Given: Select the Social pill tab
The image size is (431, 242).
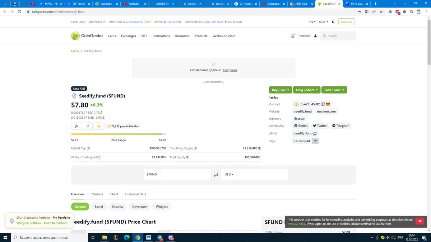Looking at the screenshot, I should [99, 207].
